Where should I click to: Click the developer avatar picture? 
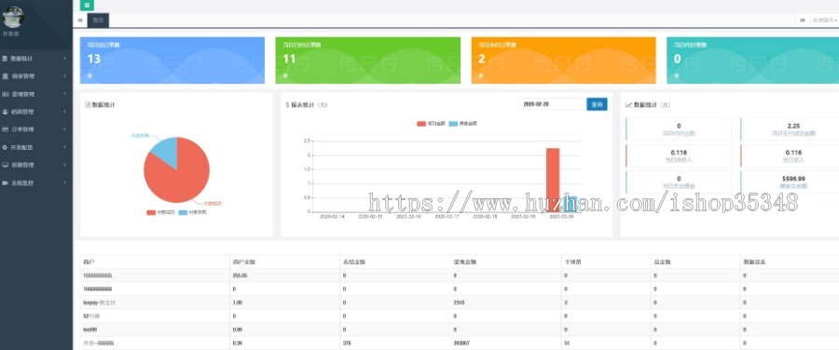point(13,17)
